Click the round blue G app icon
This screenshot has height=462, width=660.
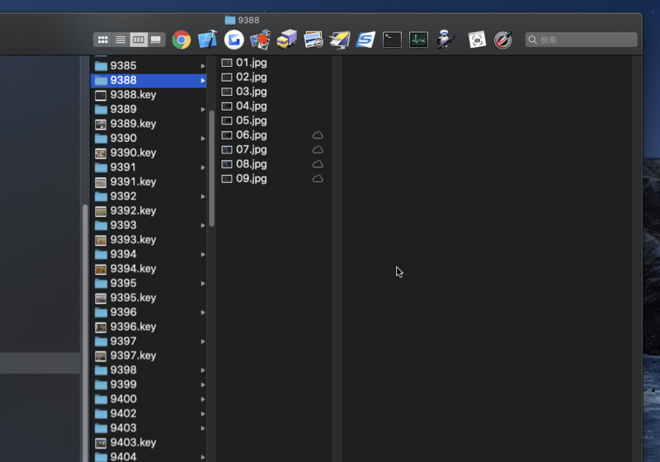pos(234,40)
